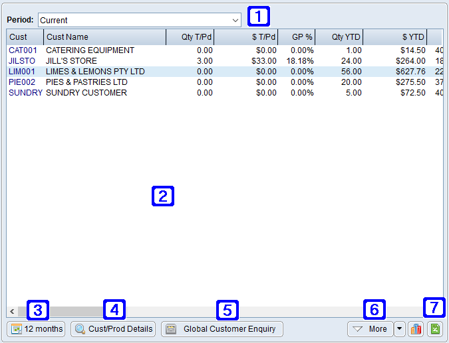Click the $275.50 YTD value
This screenshot has height=343, width=449.
point(410,82)
